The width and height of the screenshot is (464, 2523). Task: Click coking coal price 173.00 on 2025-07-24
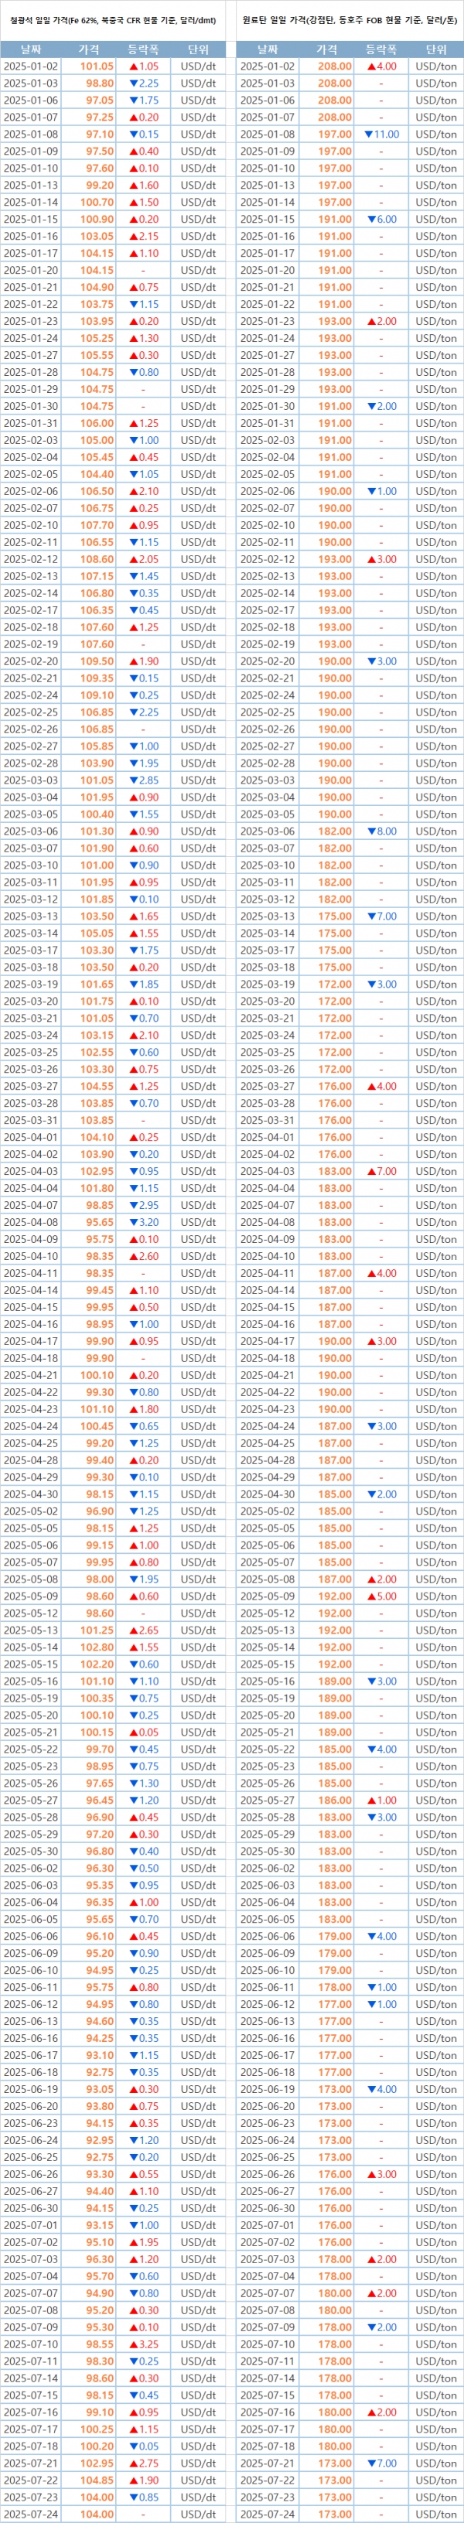(335, 2514)
